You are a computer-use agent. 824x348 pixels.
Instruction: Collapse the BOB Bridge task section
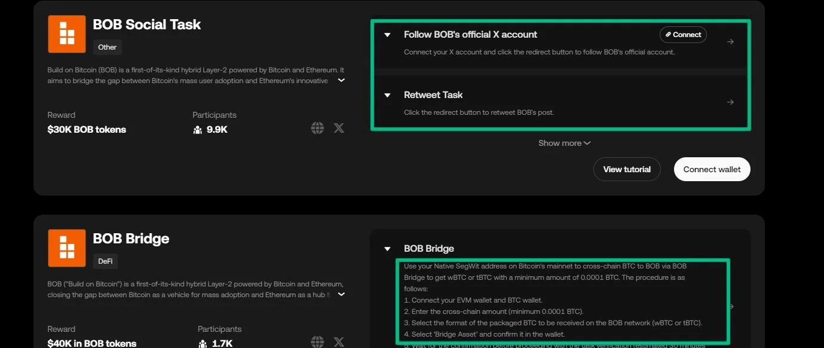pyautogui.click(x=387, y=249)
